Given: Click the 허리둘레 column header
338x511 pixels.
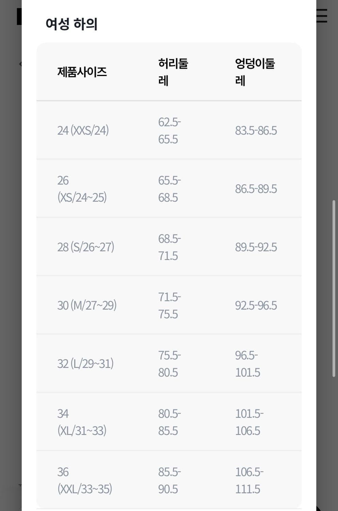Looking at the screenshot, I should tap(173, 72).
